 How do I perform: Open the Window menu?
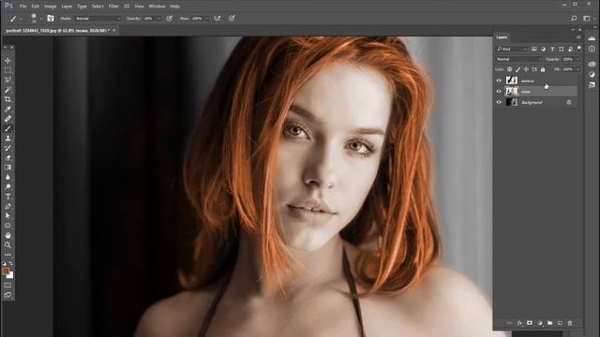[157, 7]
